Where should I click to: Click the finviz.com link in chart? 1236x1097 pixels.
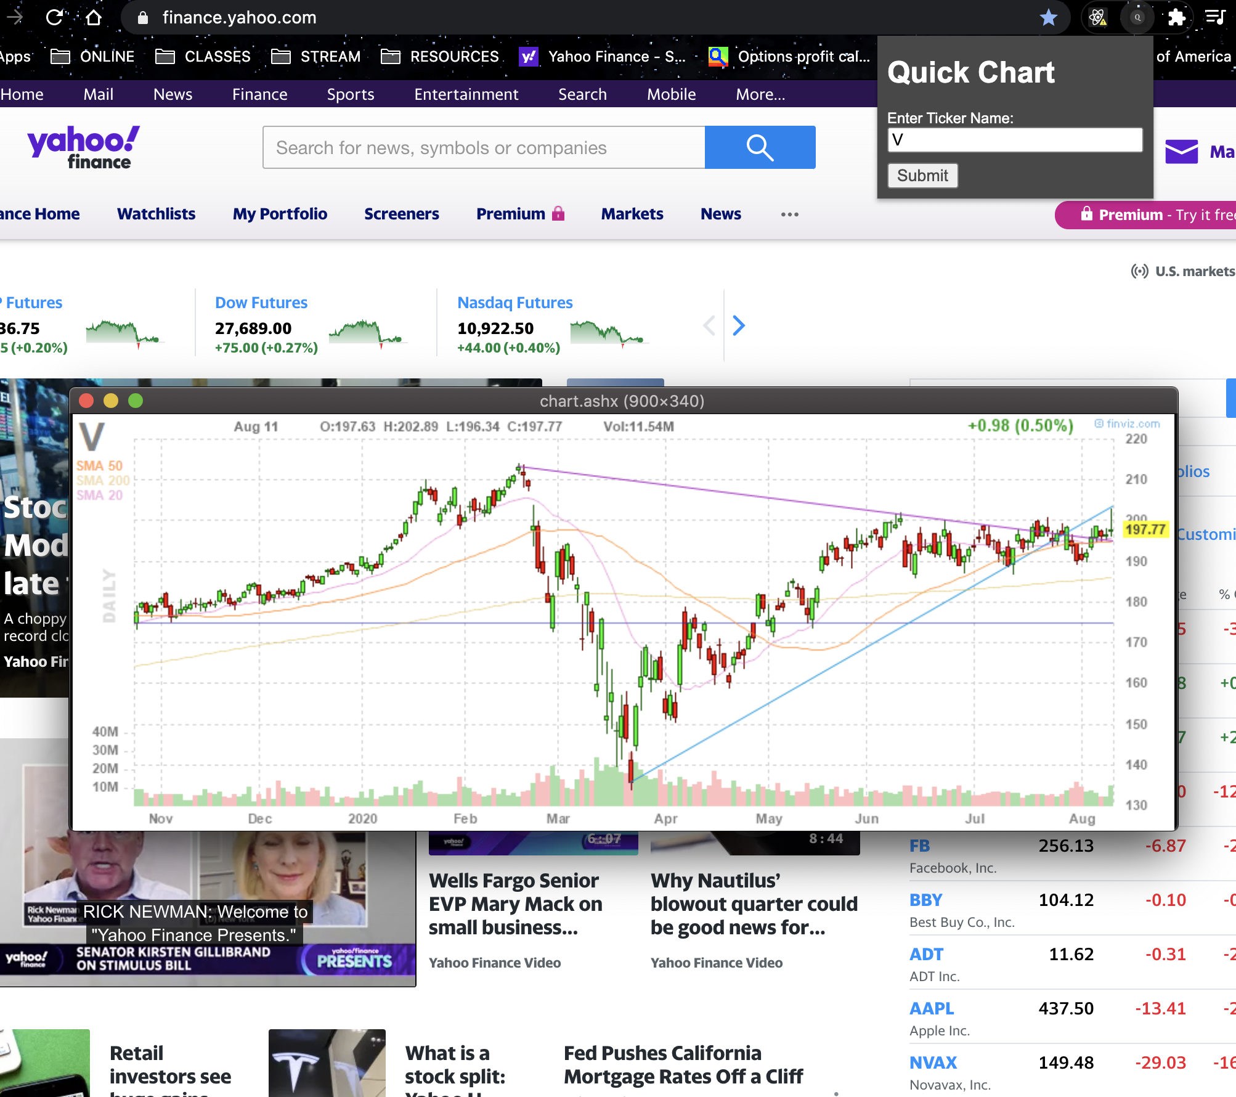click(1128, 423)
